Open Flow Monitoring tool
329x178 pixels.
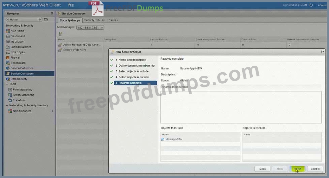click(22, 90)
